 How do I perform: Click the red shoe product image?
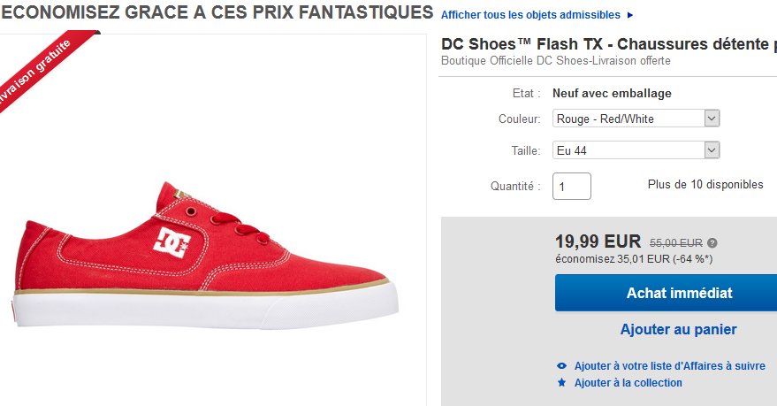[x=203, y=257]
